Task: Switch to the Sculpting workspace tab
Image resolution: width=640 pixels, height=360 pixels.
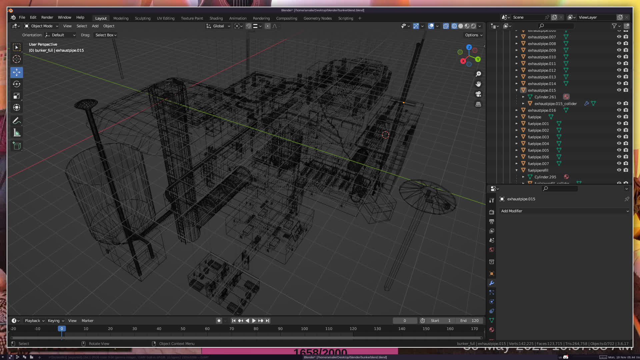Action: tap(143, 18)
